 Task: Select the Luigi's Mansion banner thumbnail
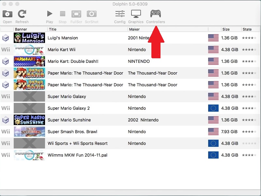(29, 38)
